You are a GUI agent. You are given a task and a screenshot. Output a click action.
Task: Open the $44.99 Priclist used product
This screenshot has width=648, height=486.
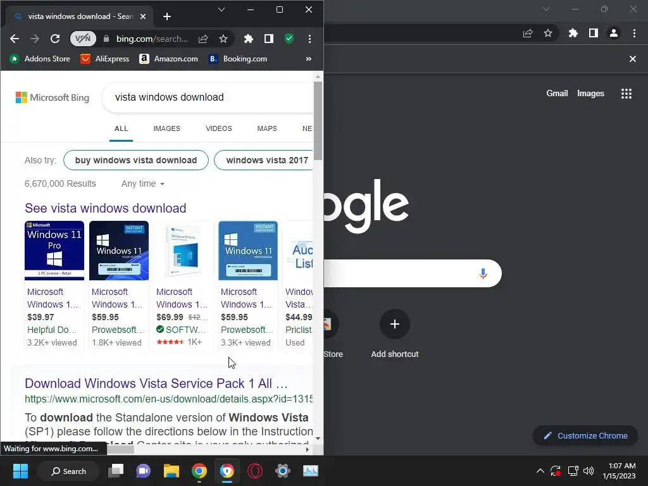pos(299,286)
